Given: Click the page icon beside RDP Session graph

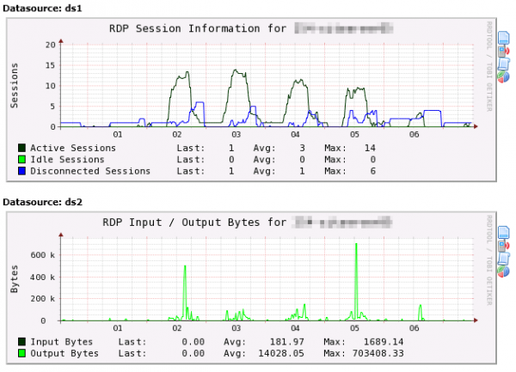Looking at the screenshot, I should [x=503, y=37].
